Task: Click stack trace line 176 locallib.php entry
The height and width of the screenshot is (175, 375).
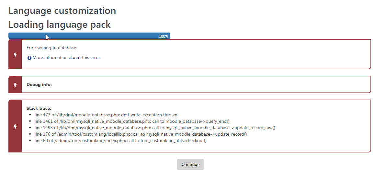Action: [141, 134]
